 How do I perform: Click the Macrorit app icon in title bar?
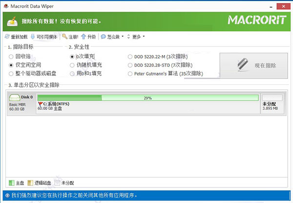click(x=6, y=6)
